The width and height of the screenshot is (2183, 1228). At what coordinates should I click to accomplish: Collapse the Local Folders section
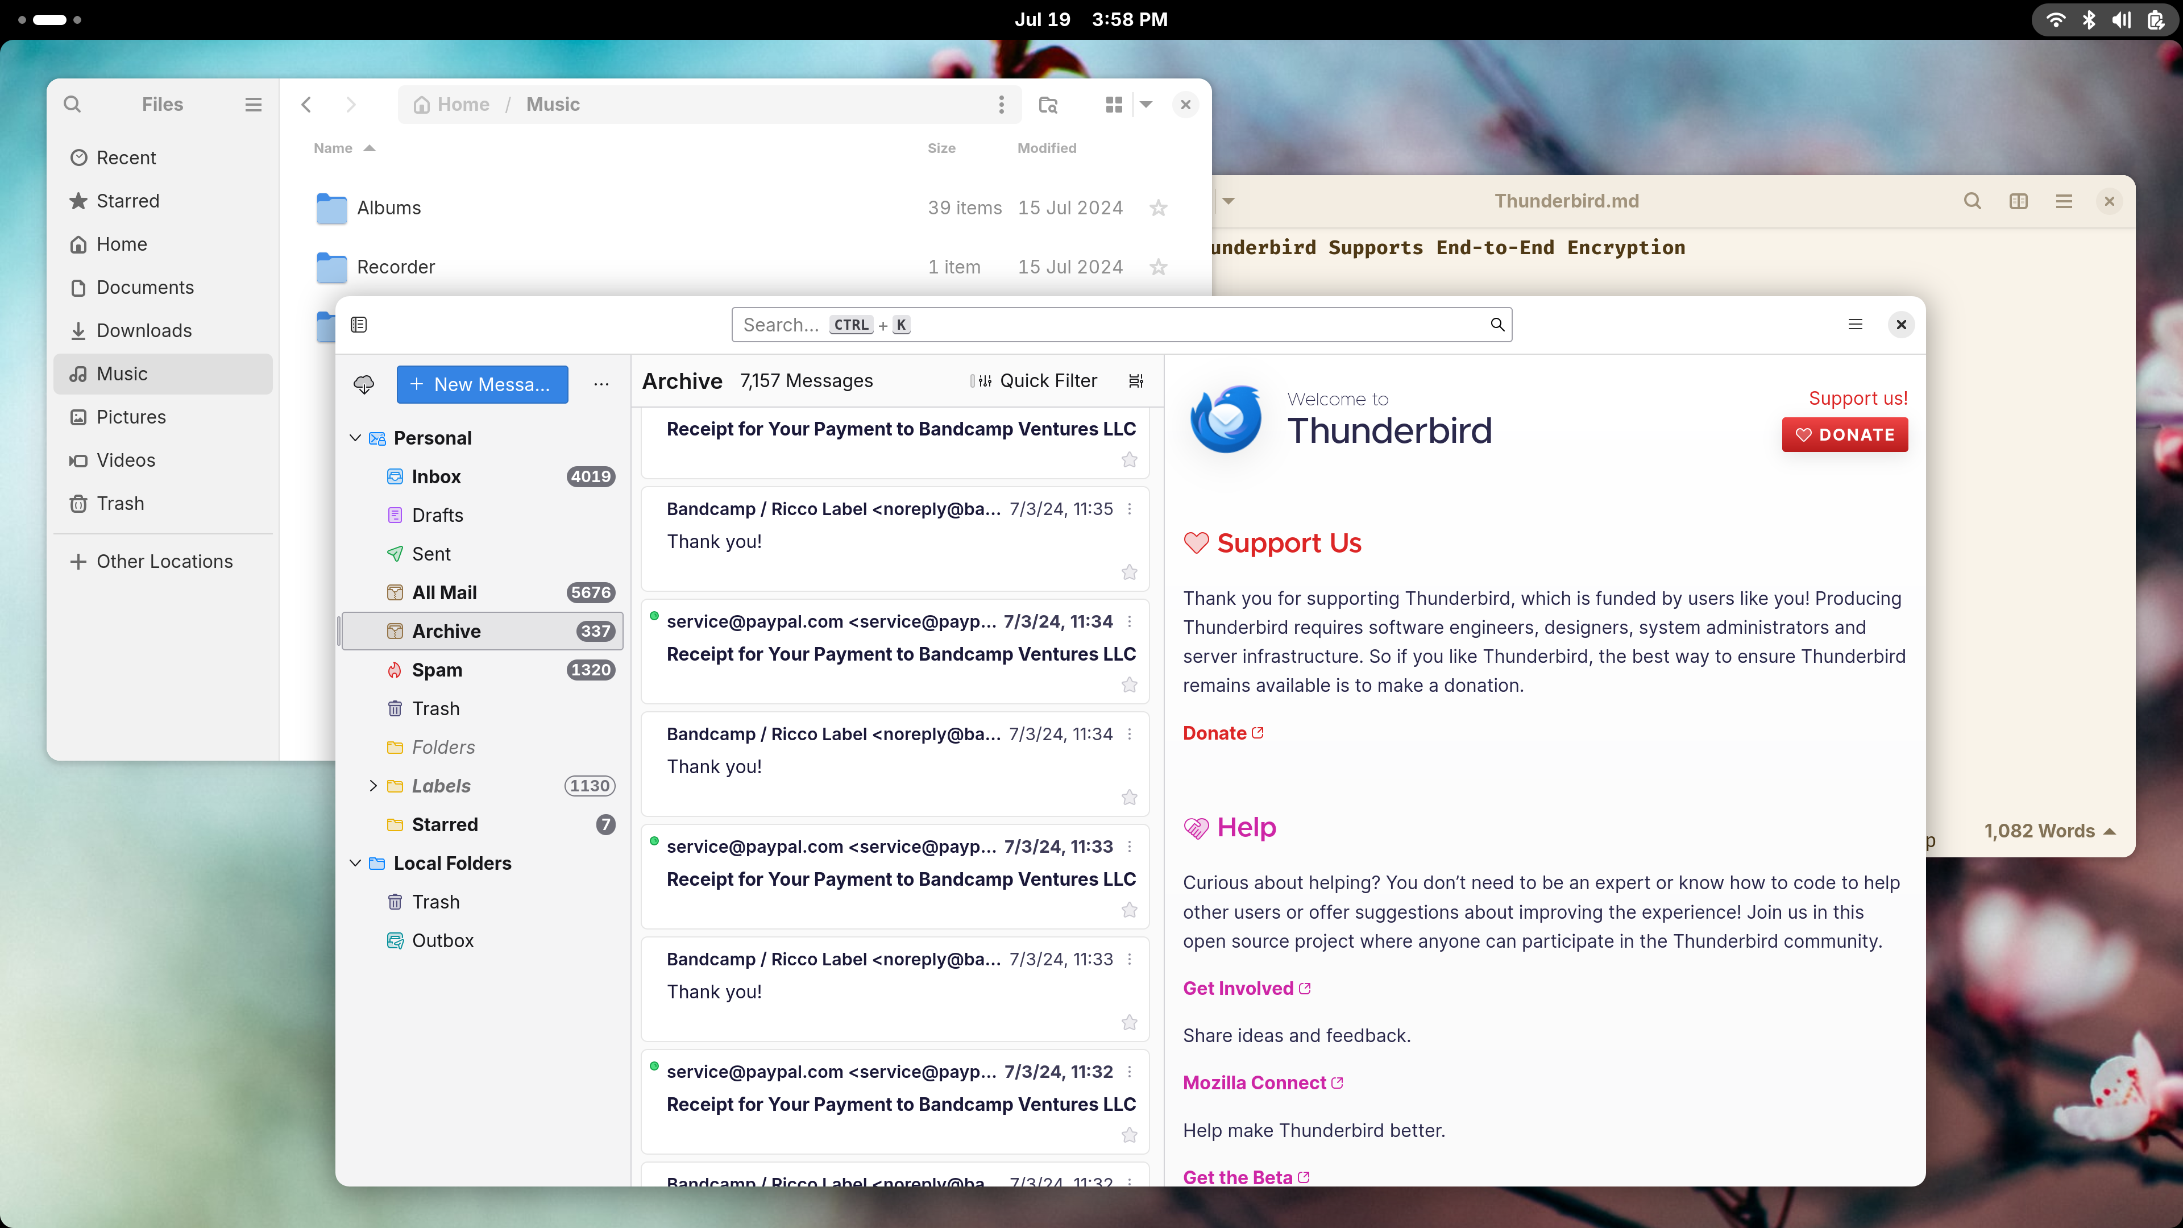(355, 862)
